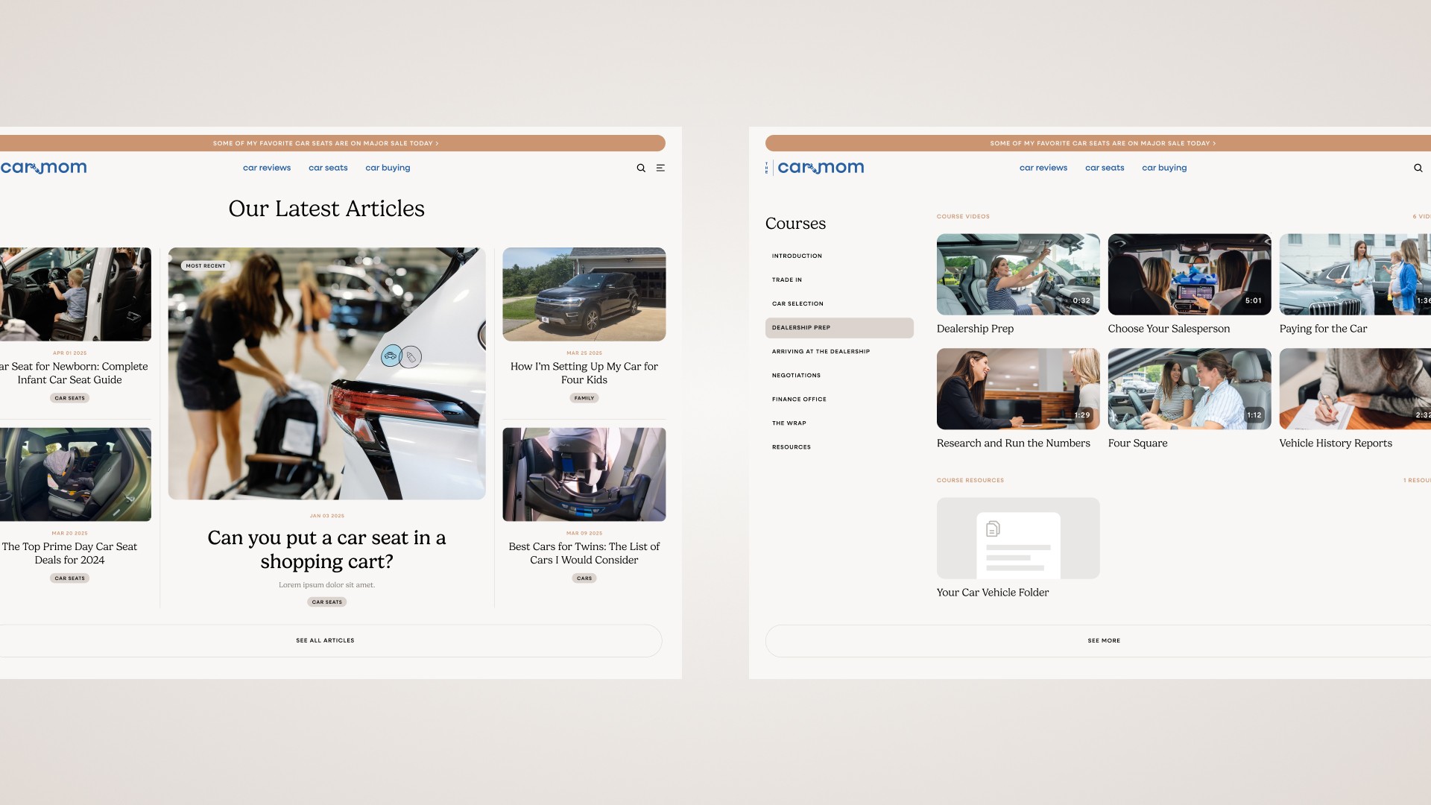Click the blue car circle icon on the image
Image resolution: width=1431 pixels, height=805 pixels.
pos(391,356)
